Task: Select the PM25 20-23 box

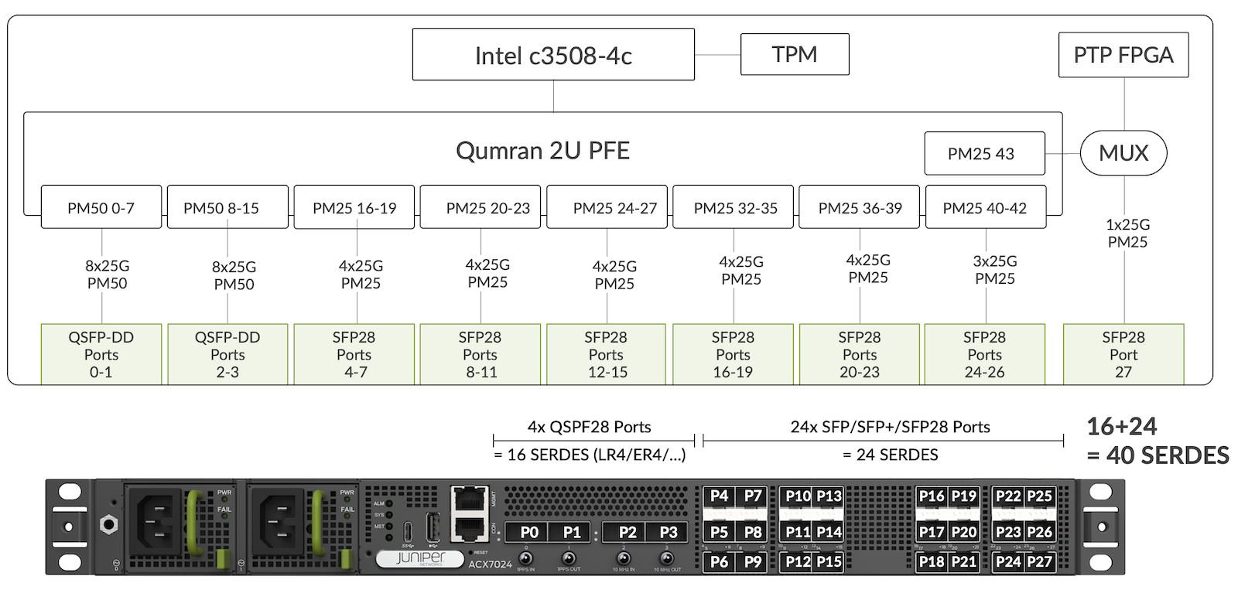Action: click(480, 207)
